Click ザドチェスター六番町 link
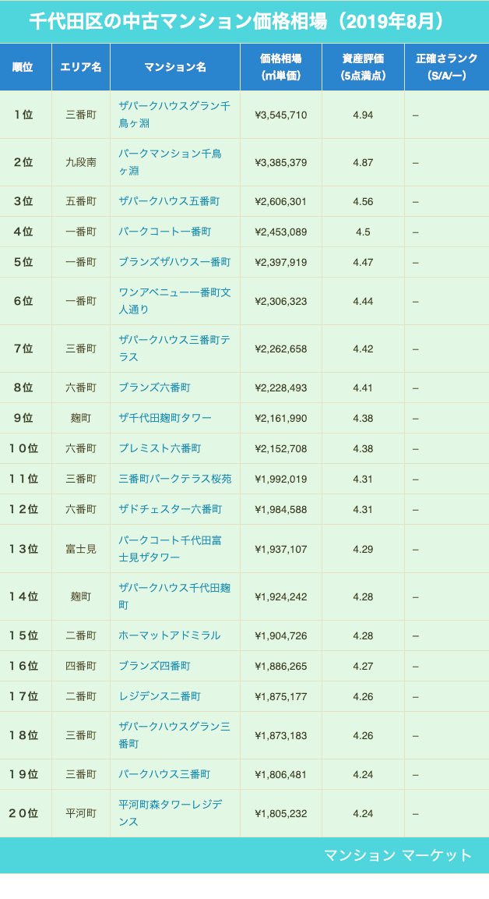Viewport: 489px width, 899px height. (x=170, y=509)
